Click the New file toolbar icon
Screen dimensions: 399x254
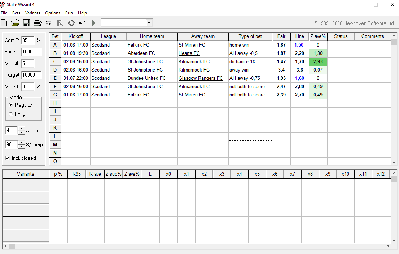(x=4, y=23)
